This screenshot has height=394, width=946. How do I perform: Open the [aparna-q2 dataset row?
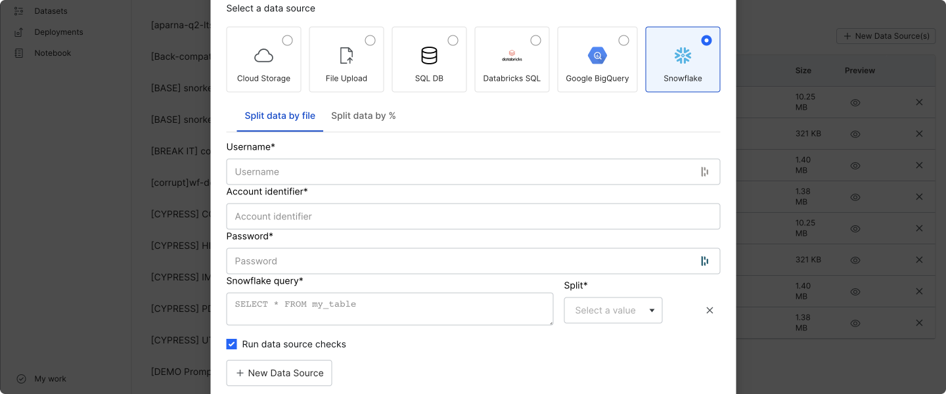point(181,25)
